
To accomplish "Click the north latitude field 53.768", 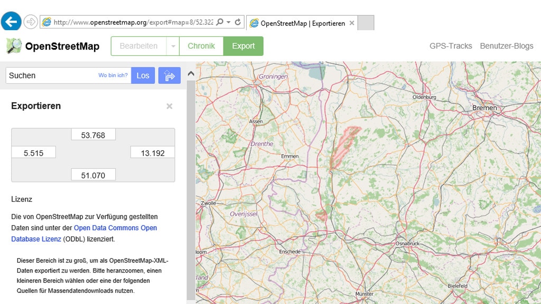I will (x=93, y=135).
